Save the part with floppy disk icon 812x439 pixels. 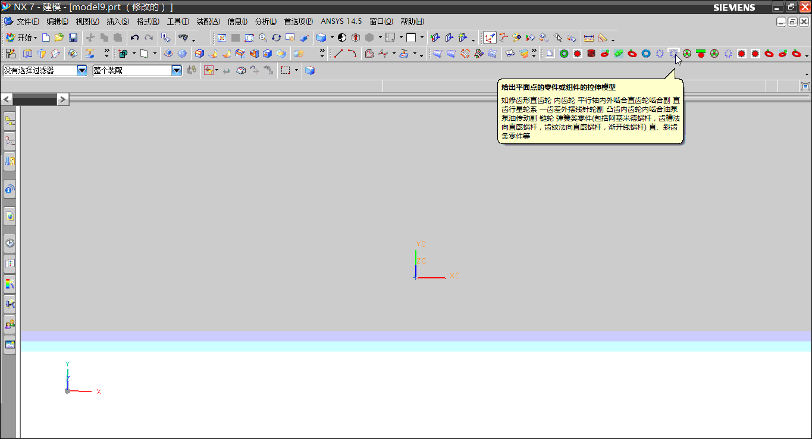coord(73,37)
